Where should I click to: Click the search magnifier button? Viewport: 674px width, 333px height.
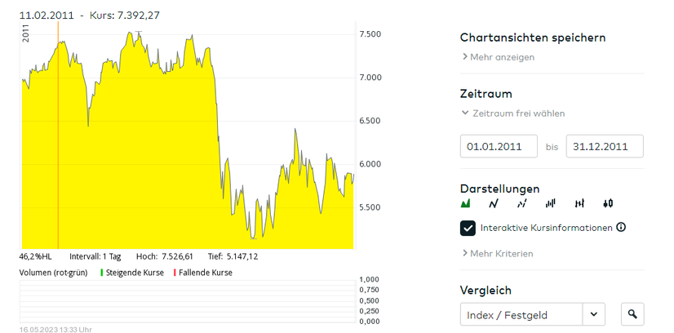tap(632, 314)
